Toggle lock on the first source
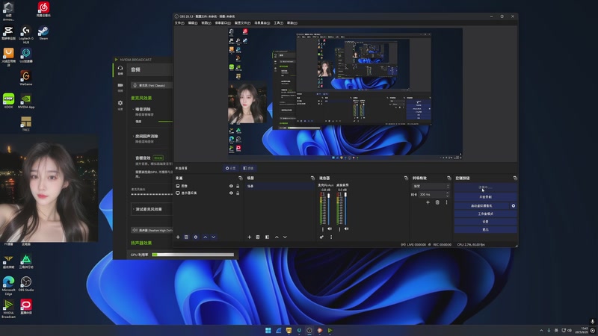598x336 pixels. point(238,186)
